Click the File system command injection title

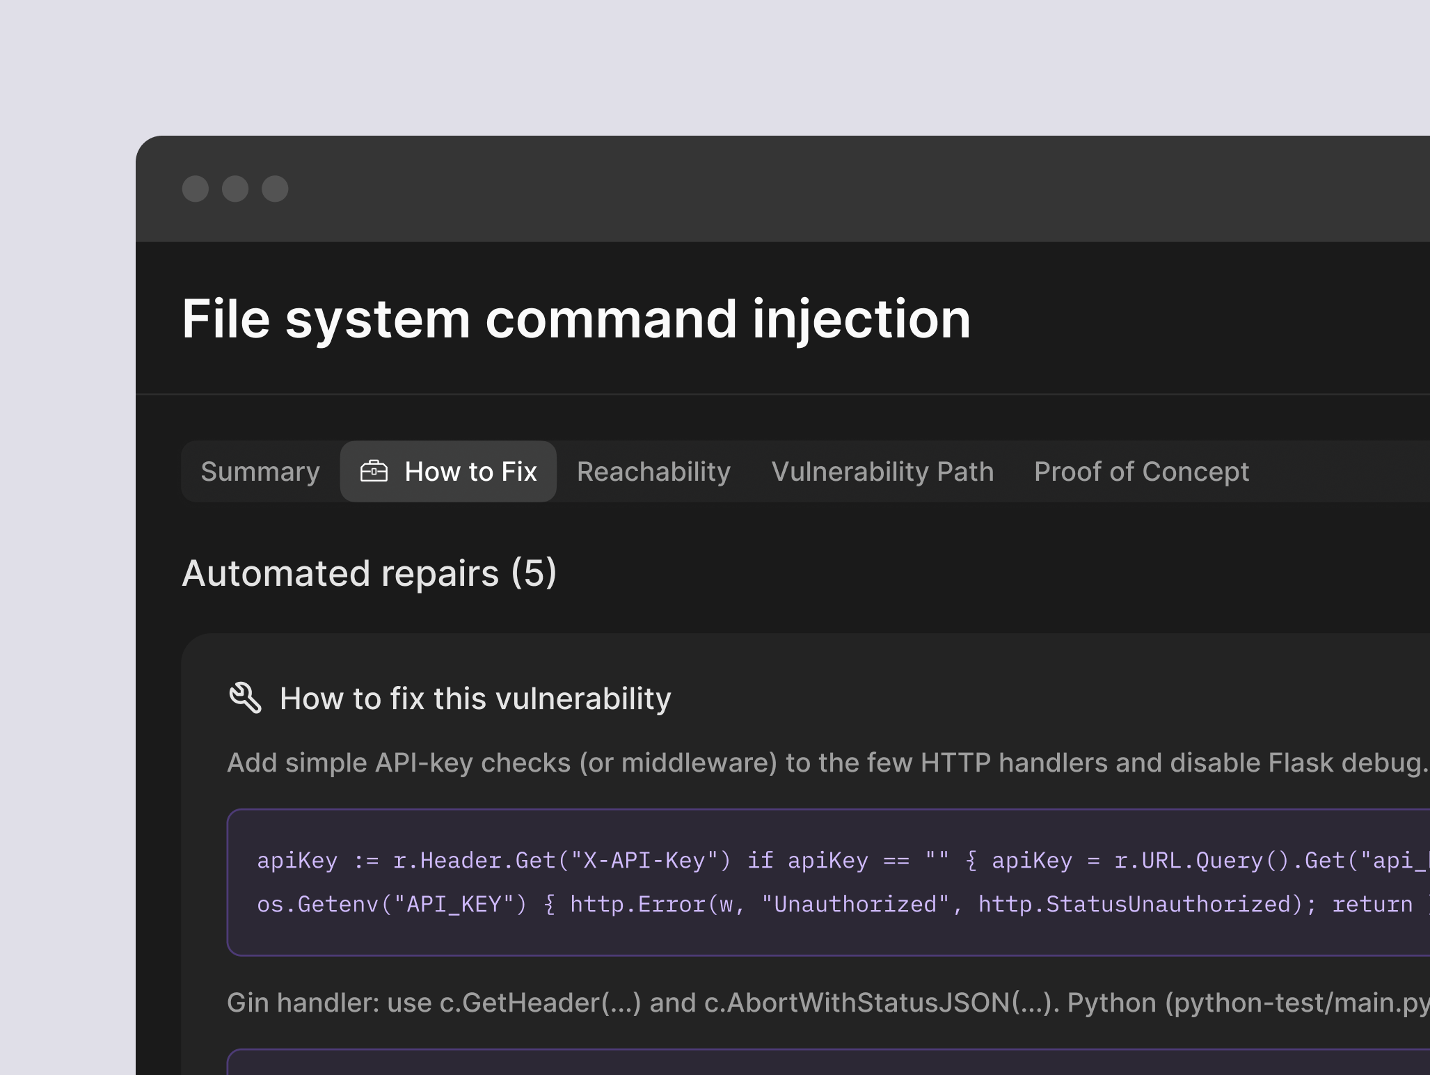[575, 319]
